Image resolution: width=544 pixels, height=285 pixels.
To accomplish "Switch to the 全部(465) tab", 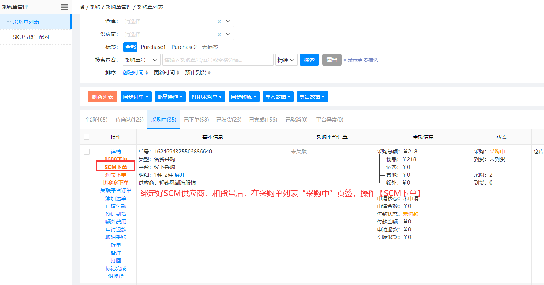I will (96, 120).
